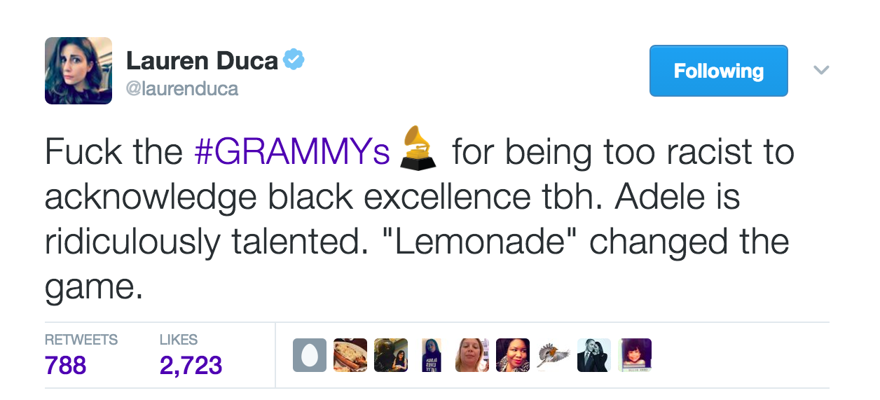880x400 pixels.
Task: Click the blue verified badge
Action: (x=293, y=61)
